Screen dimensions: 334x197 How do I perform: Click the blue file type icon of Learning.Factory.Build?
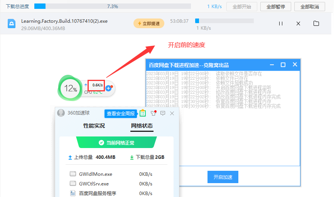(12, 24)
